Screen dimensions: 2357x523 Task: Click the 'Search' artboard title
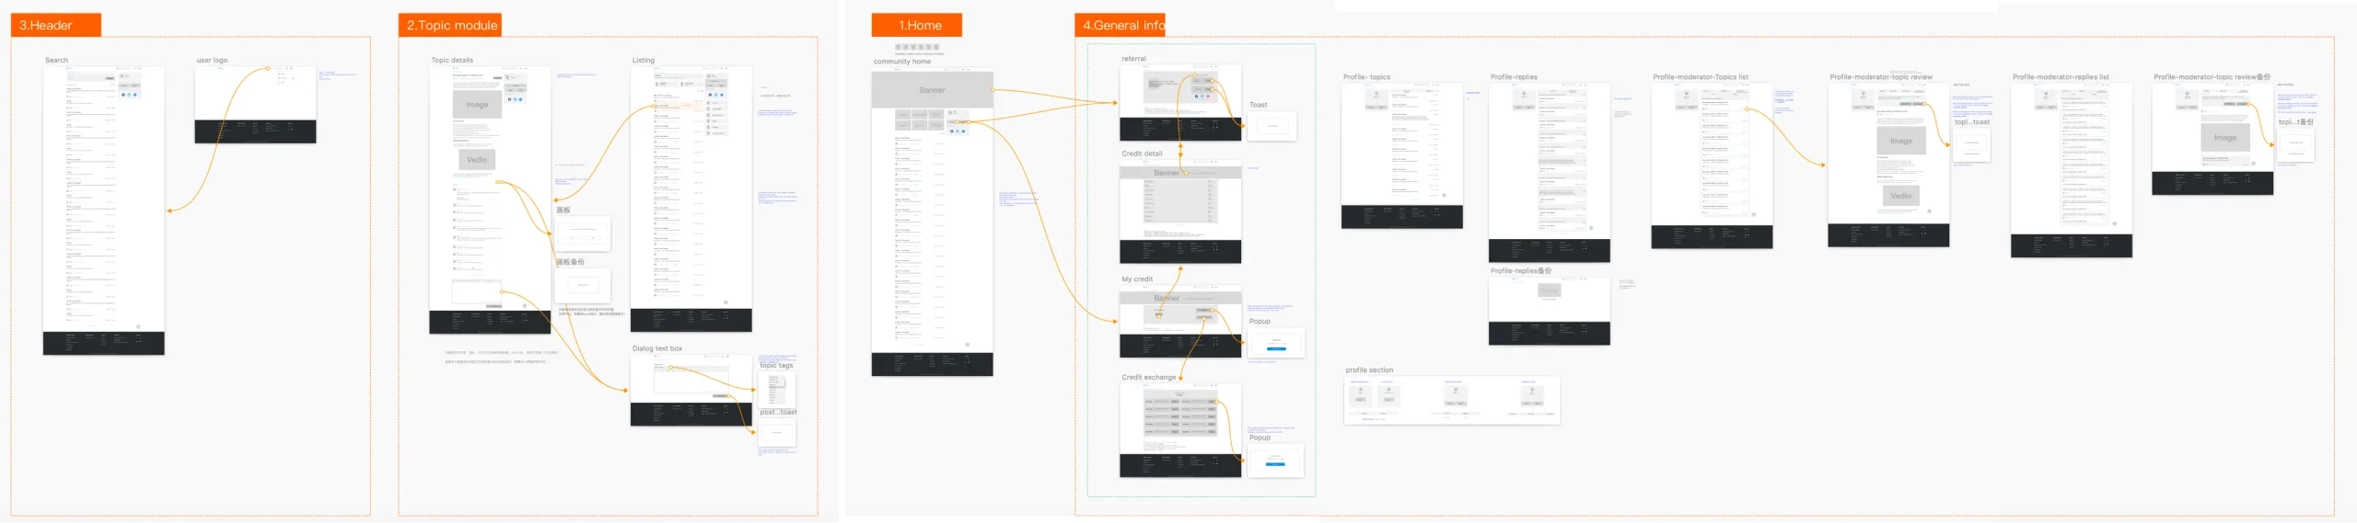(x=57, y=61)
